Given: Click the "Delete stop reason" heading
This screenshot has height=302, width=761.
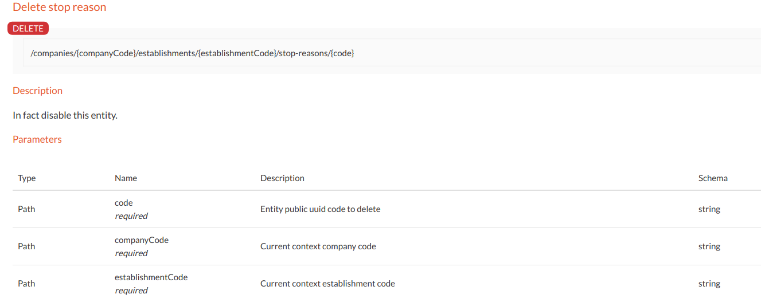Looking at the screenshot, I should pyautogui.click(x=59, y=7).
